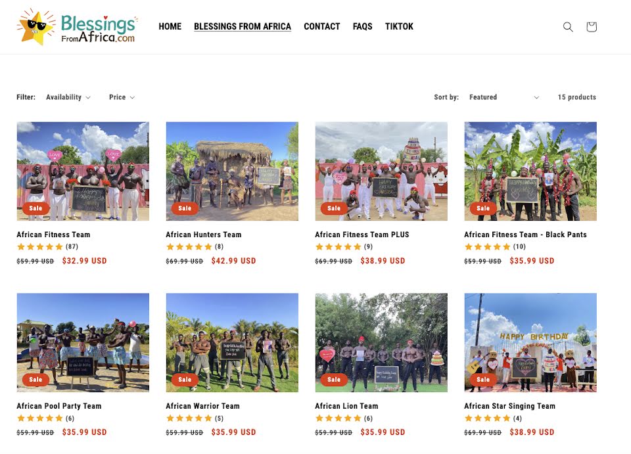Screen dimensions: 631x454
Task: Open the shopping cart icon
Action: pos(591,27)
